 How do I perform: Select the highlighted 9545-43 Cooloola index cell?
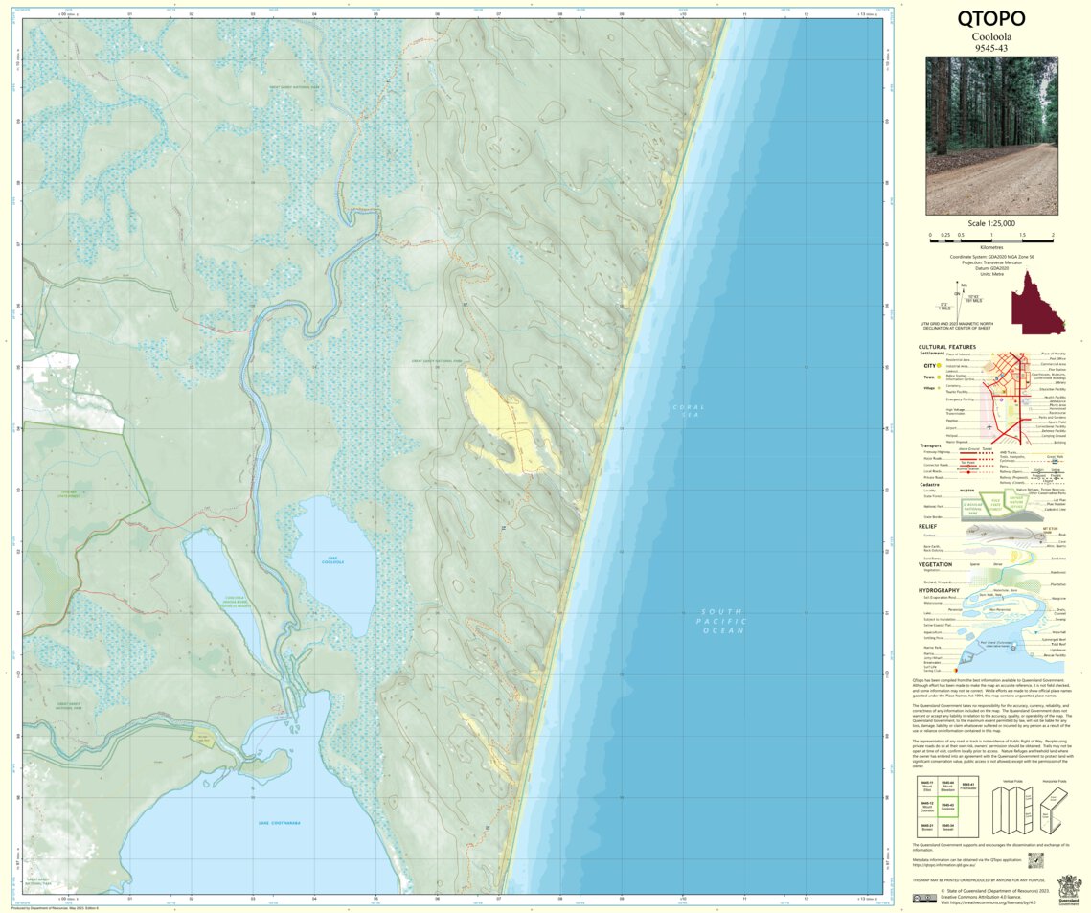click(947, 807)
